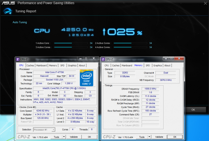Close the right CPU-Z Memory window
Screen dimensions: 209x141
click(179, 58)
